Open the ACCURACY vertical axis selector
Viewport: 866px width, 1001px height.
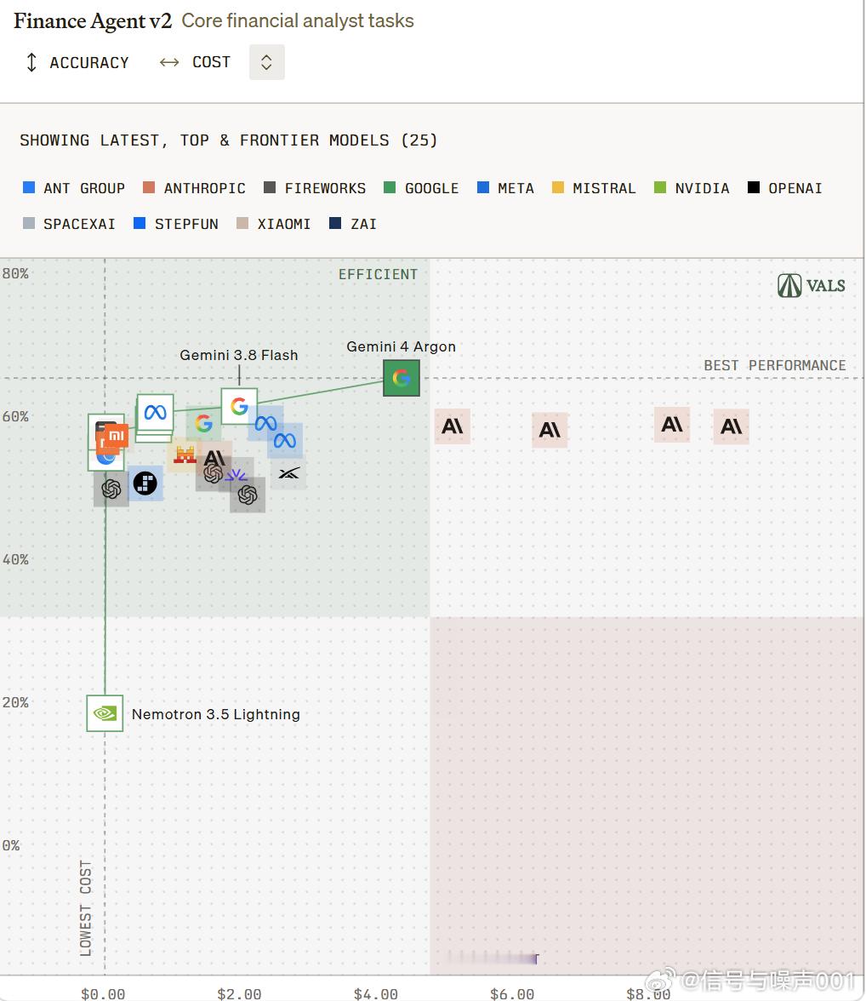[77, 63]
